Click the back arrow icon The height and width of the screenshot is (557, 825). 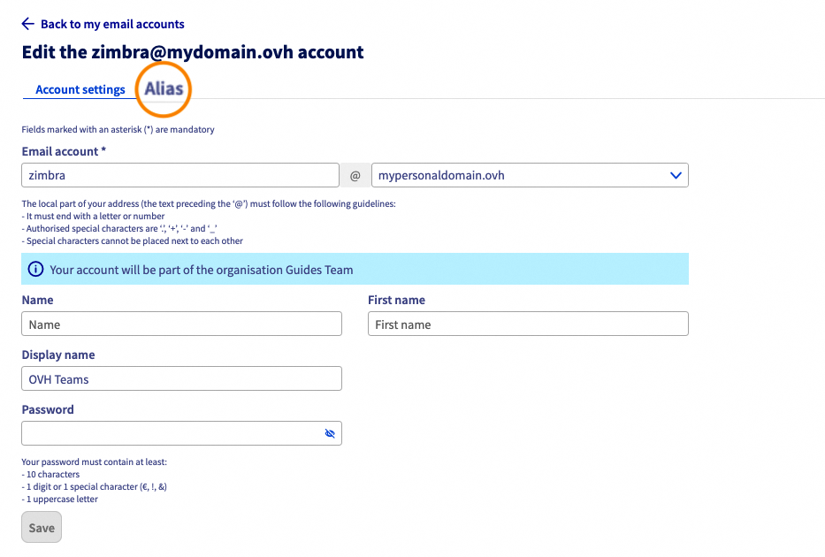pos(27,24)
